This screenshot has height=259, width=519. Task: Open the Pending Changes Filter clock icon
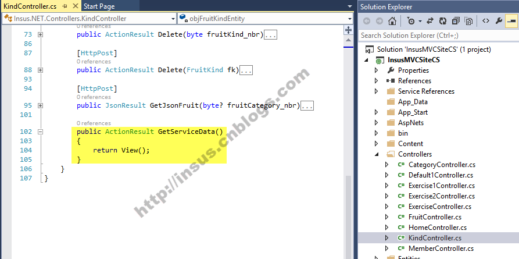tap(411, 21)
